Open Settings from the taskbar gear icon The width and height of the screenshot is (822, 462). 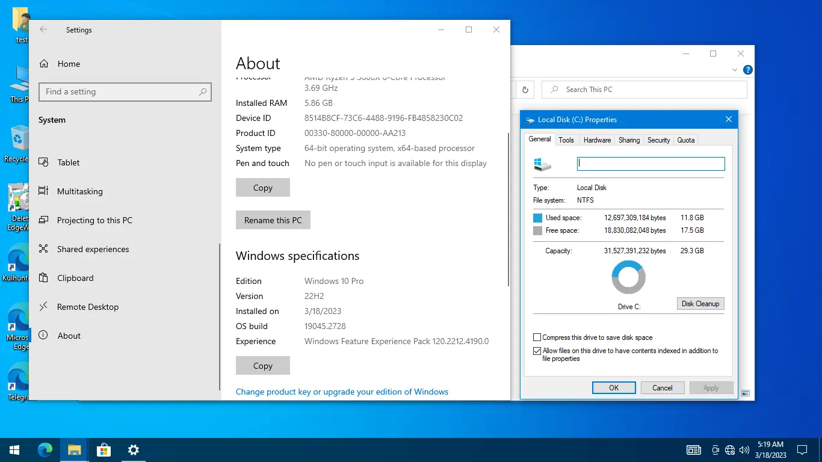133,449
